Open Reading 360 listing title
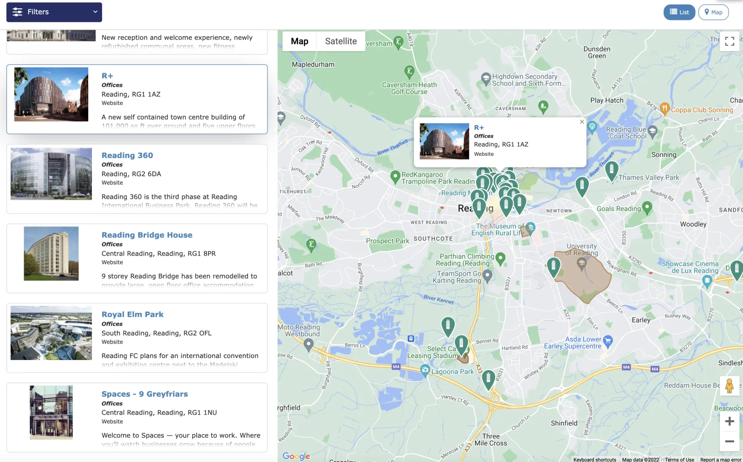Image resolution: width=743 pixels, height=462 pixels. coord(127,155)
